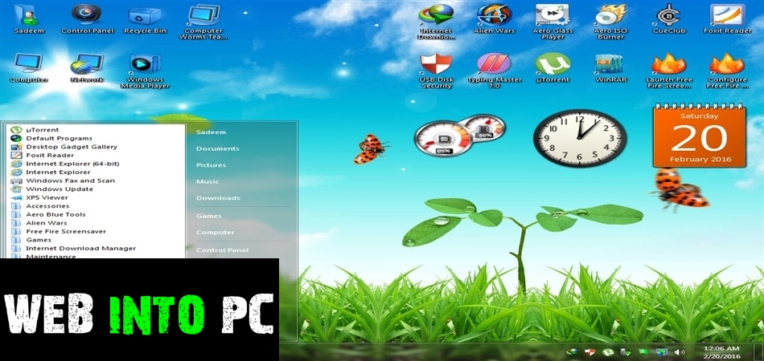Launch Windows Media Player from desktop
Screen dimensions: 764x361
pos(146,71)
